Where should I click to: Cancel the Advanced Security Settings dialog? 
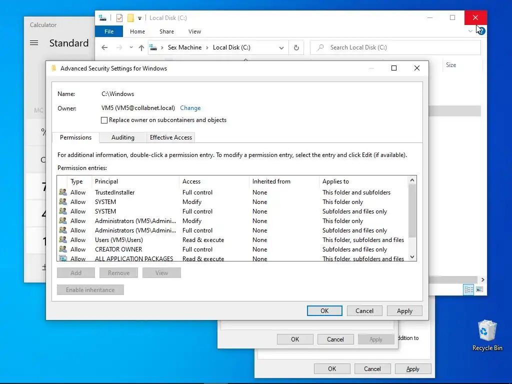[x=364, y=311]
